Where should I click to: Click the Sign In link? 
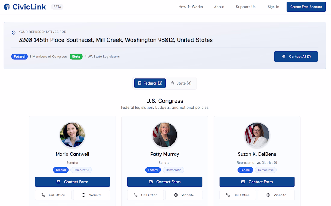coord(273,7)
